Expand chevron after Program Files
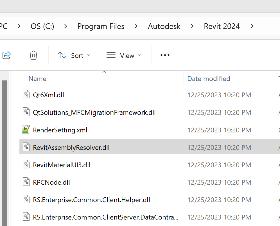Screen dimensions: 280x226 (x=136, y=26)
